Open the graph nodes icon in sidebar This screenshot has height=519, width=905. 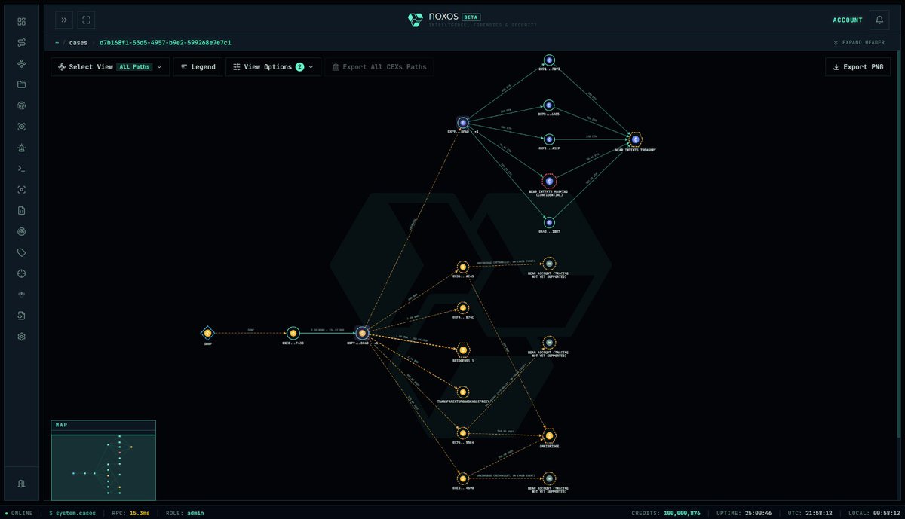tap(21, 63)
